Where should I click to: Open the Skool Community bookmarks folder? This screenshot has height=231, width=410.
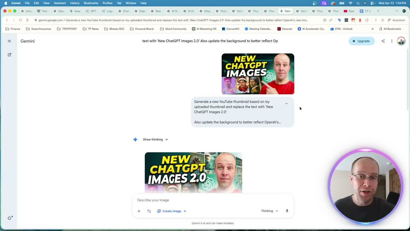tap(173, 29)
